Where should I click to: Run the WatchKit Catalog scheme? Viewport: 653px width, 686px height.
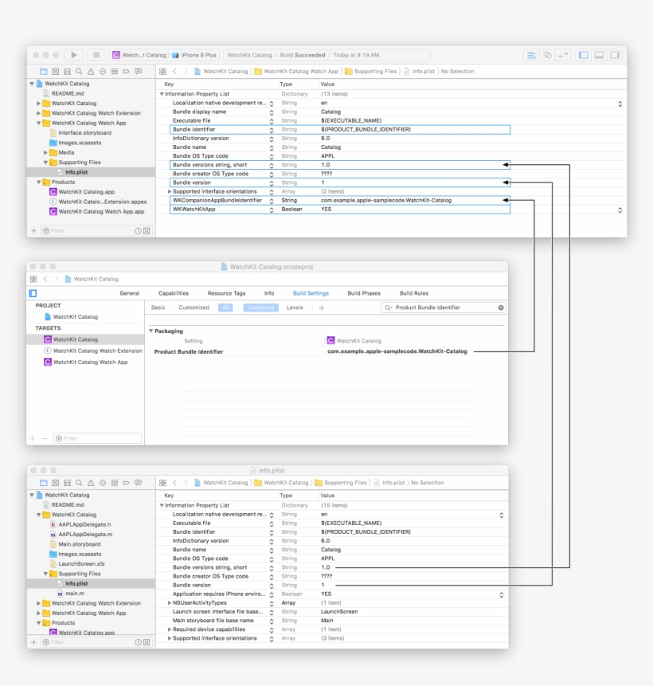point(73,55)
